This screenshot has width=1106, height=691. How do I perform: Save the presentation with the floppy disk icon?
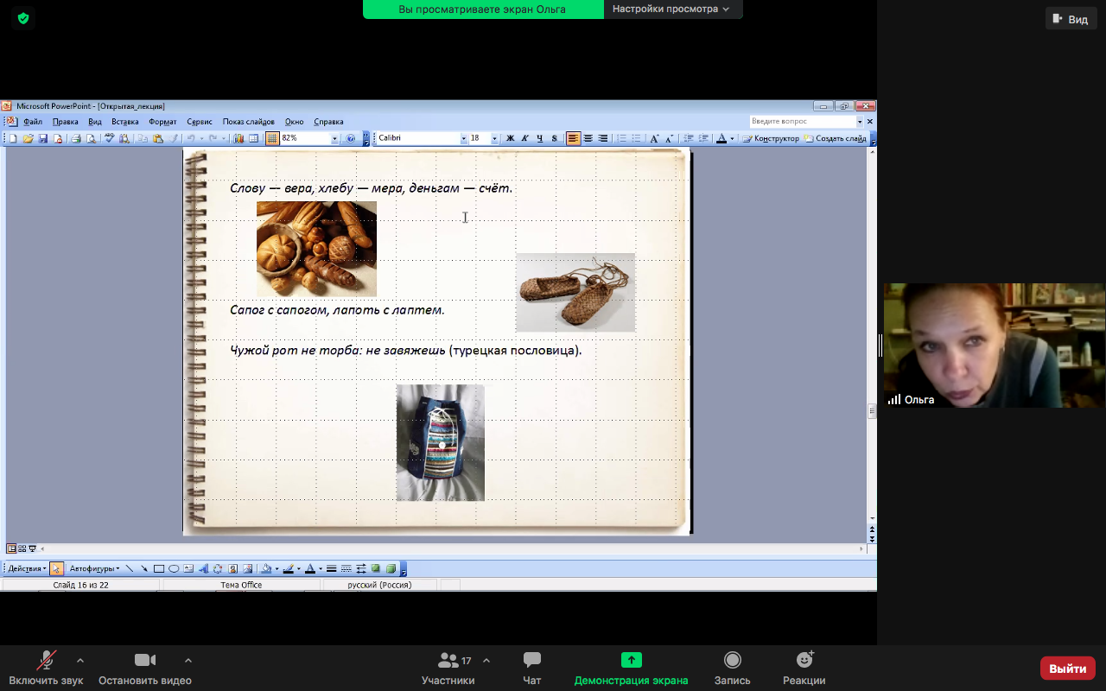(x=43, y=138)
